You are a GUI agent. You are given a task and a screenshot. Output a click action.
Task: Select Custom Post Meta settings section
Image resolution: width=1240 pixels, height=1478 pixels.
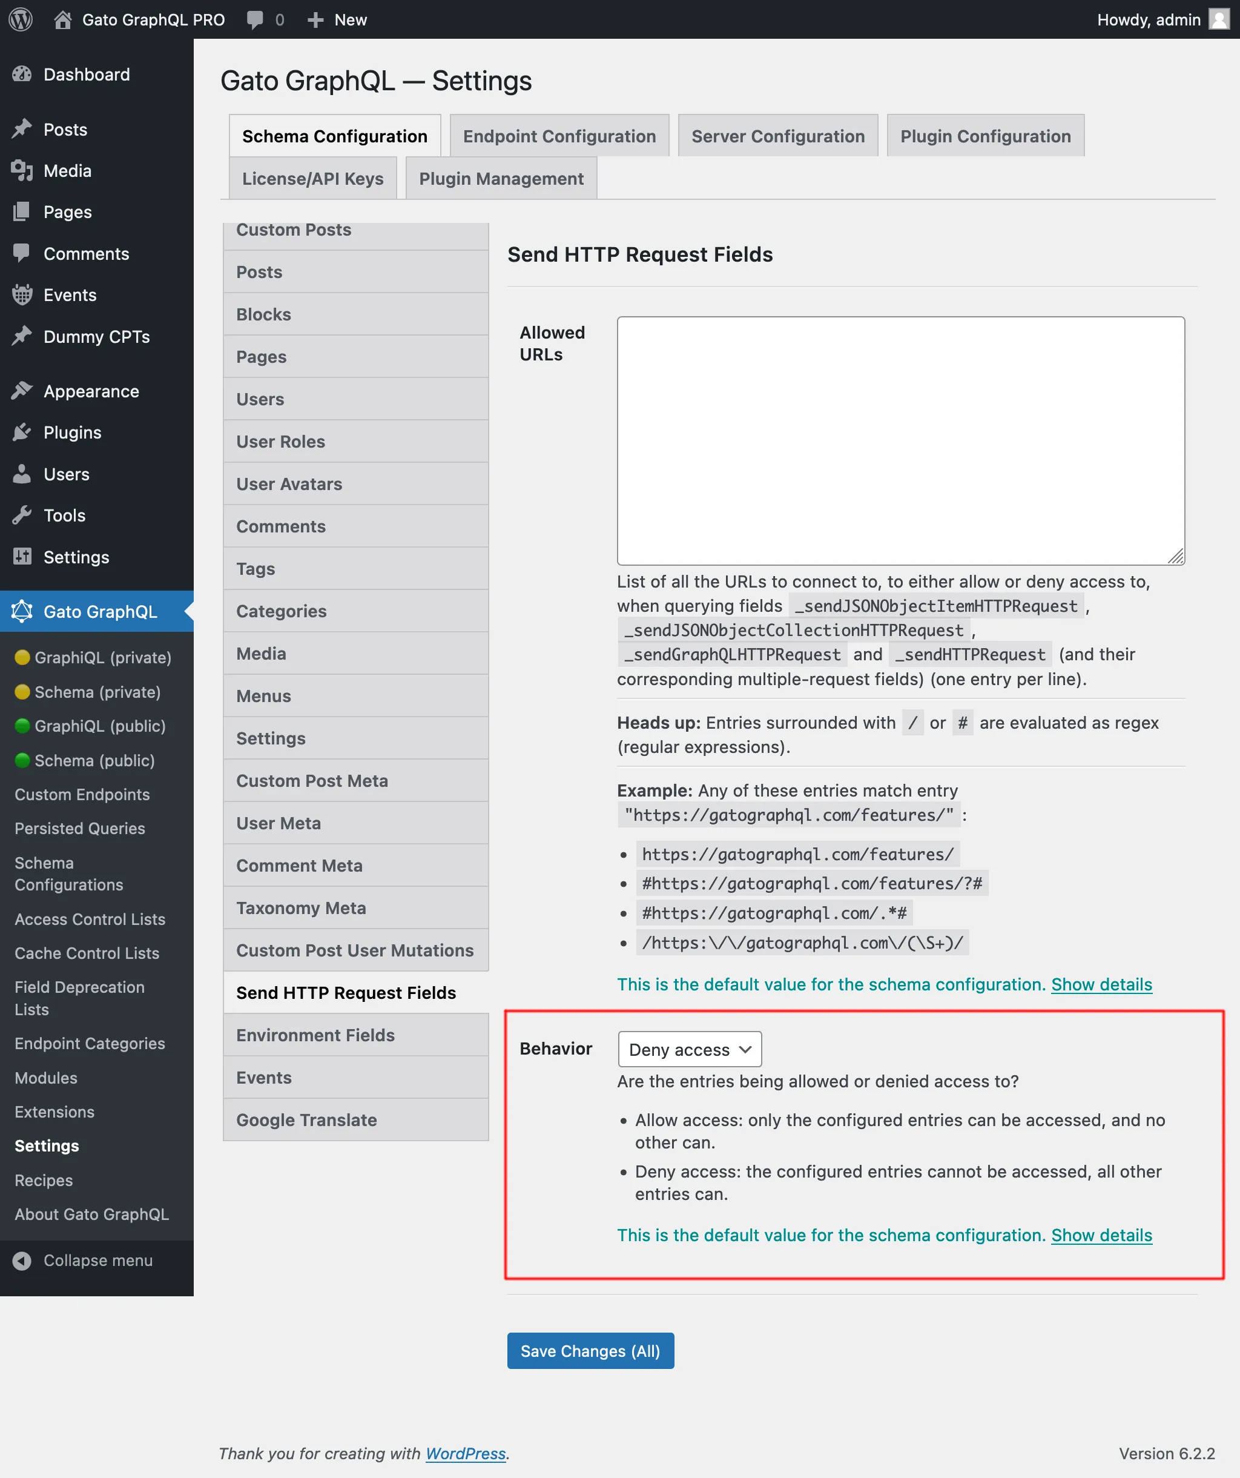click(x=356, y=781)
